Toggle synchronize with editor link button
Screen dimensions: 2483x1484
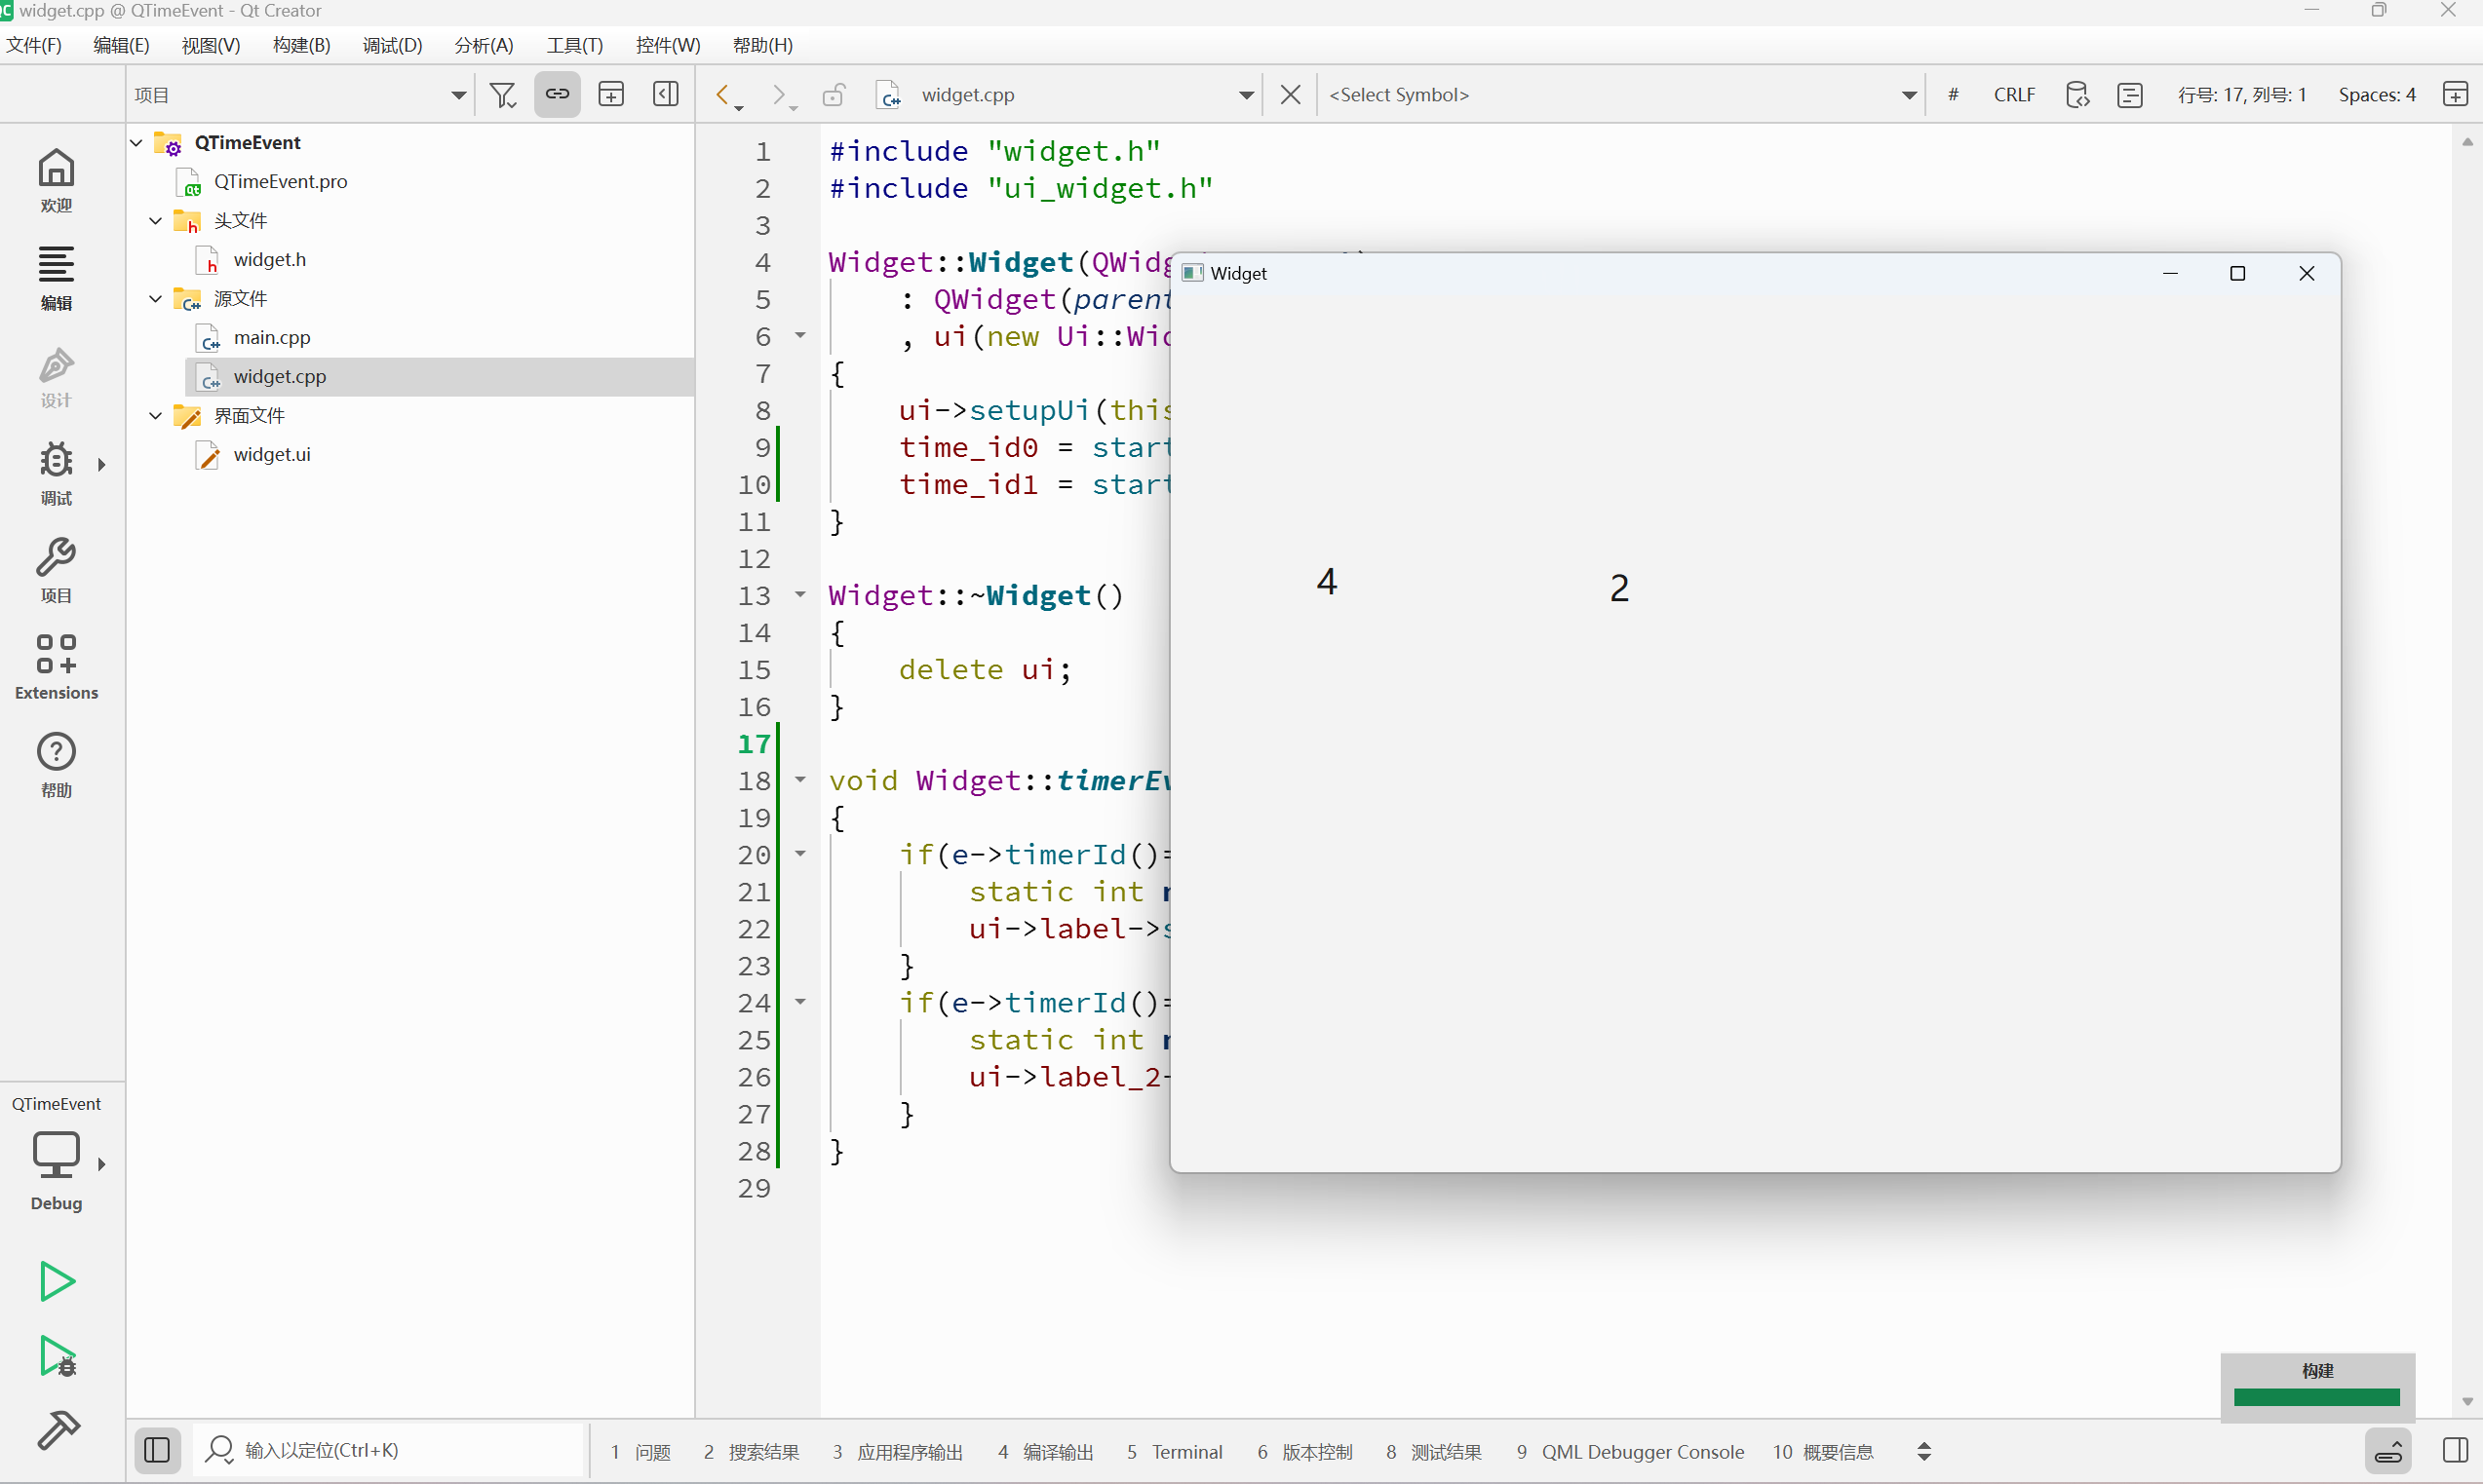point(558,95)
